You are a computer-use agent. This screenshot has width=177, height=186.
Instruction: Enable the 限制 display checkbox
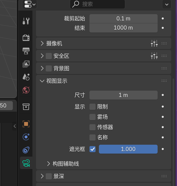93,107
